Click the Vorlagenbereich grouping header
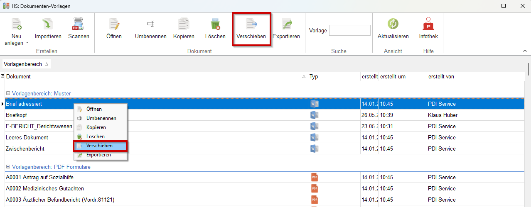This screenshot has width=531, height=207. click(26, 64)
